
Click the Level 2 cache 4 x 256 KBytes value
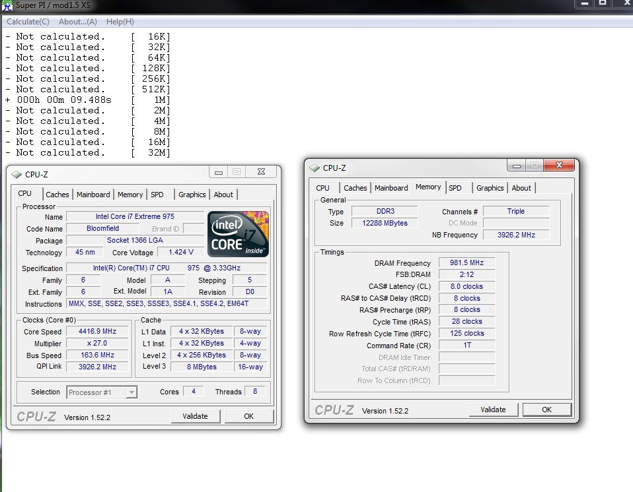[x=202, y=355]
